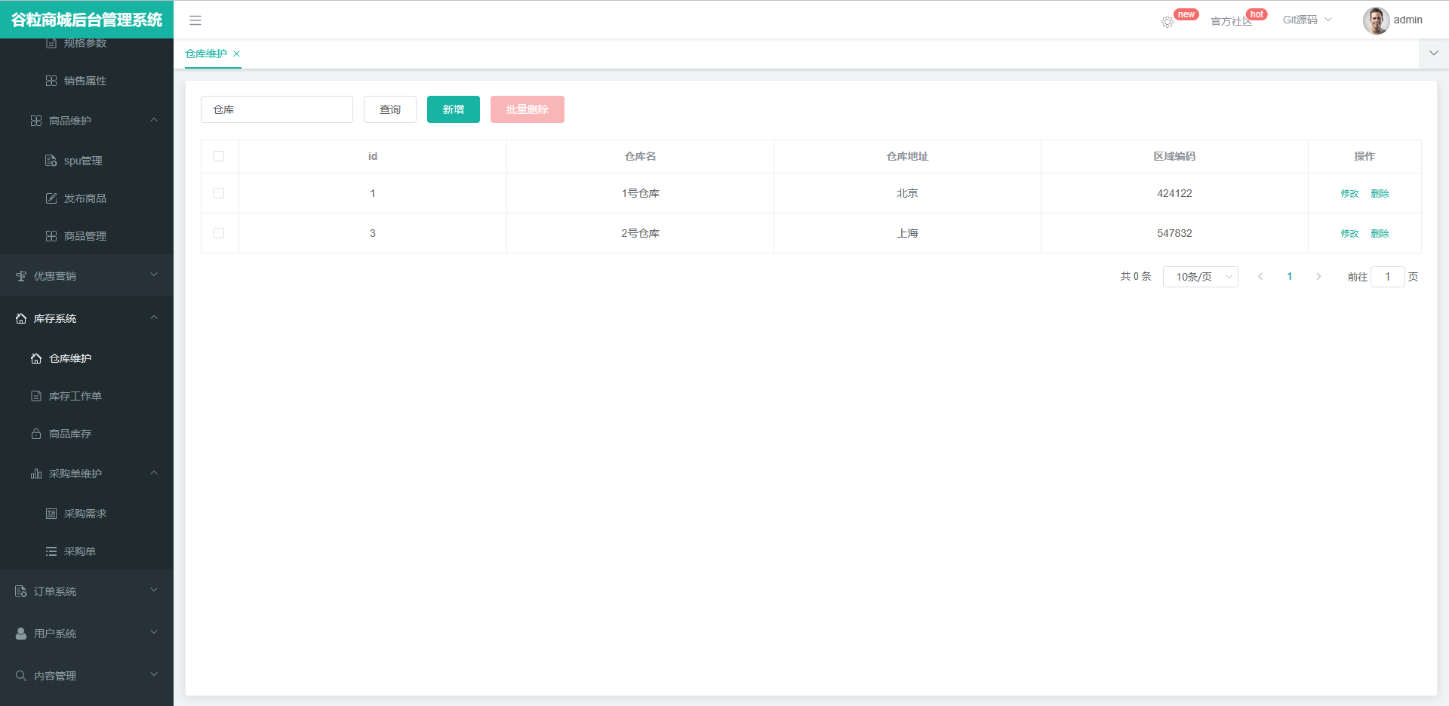Screen dimensions: 1449x706
Task: Click the admin avatar picture
Action: coord(1375,20)
